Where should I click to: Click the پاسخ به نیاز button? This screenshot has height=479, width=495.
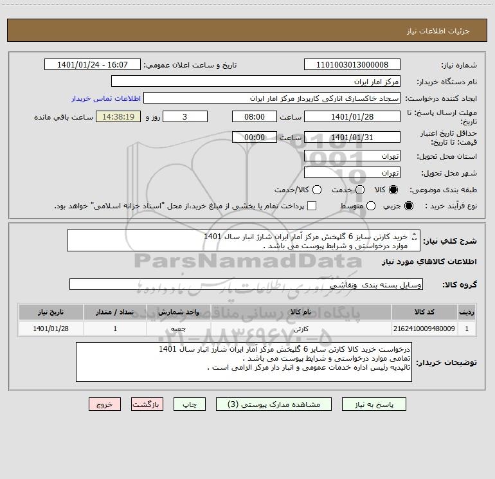click(374, 404)
